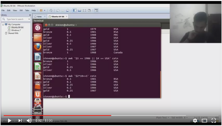The height and width of the screenshot is (126, 222).
Task: Launch Firefox from the Ubuntu launcher
Action: [x=37, y=47]
